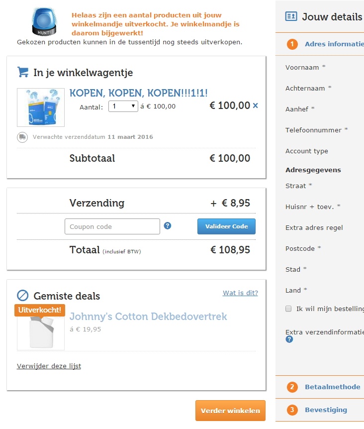Viewport: 364px width, 429px height.
Task: Click the Gemiste deals prohibited circle icon
Action: 23,296
